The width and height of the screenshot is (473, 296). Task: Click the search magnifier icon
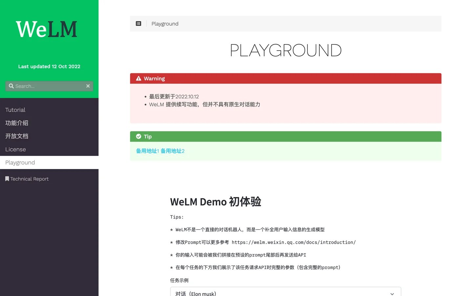(x=11, y=86)
